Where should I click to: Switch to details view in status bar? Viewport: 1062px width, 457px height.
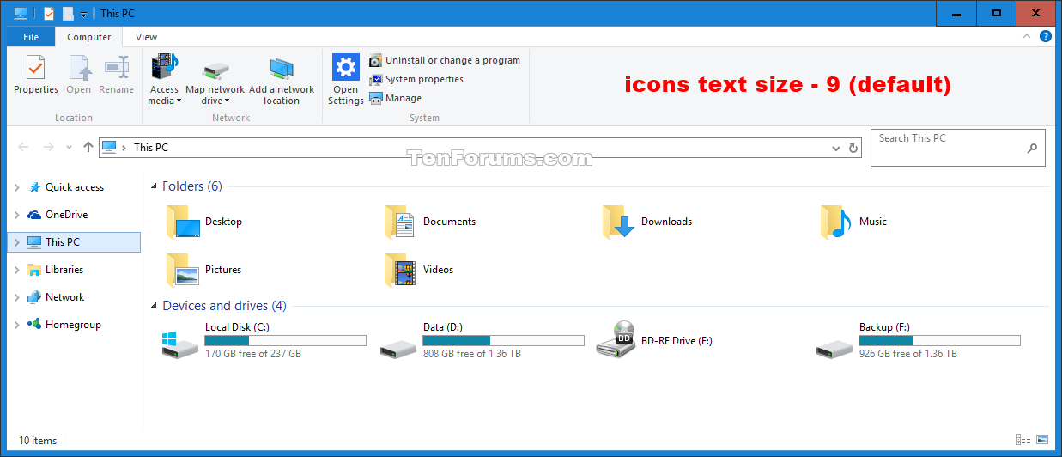[1023, 440]
